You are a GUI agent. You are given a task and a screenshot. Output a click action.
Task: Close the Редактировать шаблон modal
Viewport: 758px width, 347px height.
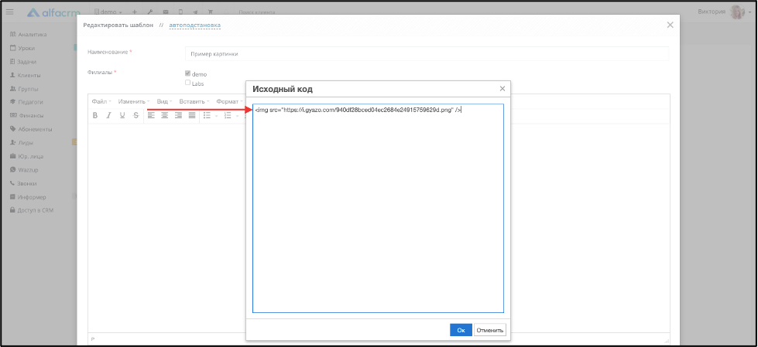(670, 25)
